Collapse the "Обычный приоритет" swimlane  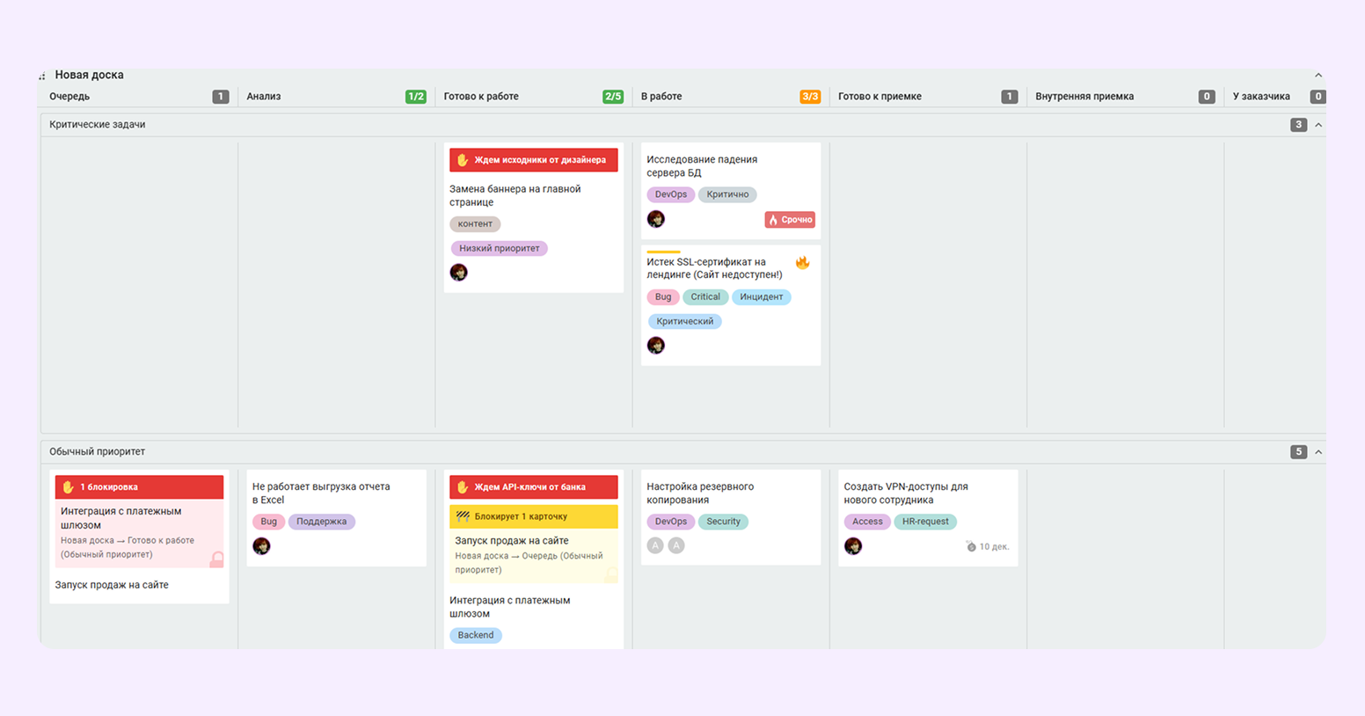1318,452
